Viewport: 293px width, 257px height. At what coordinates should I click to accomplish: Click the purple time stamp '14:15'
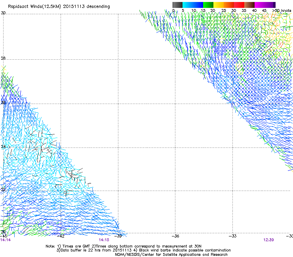104,240
